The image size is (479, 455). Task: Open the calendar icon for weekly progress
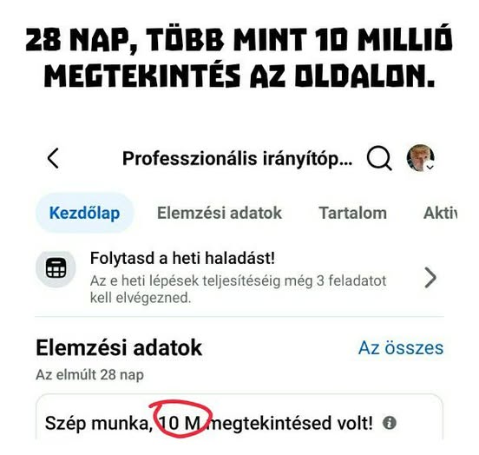pyautogui.click(x=56, y=268)
